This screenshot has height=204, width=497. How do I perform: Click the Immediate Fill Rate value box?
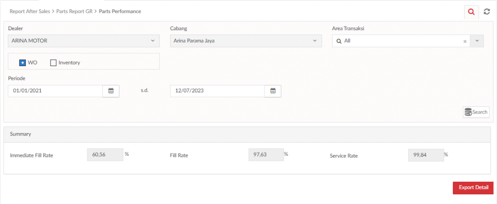tap(105, 155)
